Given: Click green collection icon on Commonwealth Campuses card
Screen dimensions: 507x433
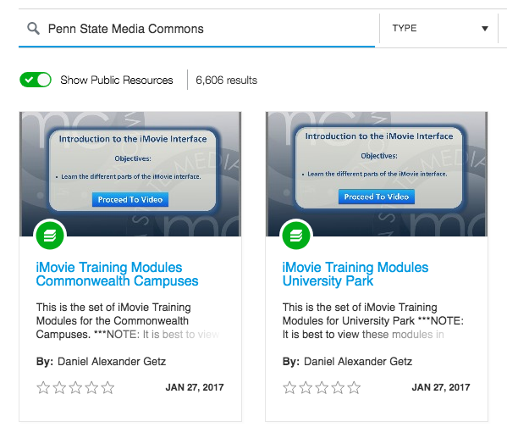Looking at the screenshot, I should pyautogui.click(x=50, y=236).
